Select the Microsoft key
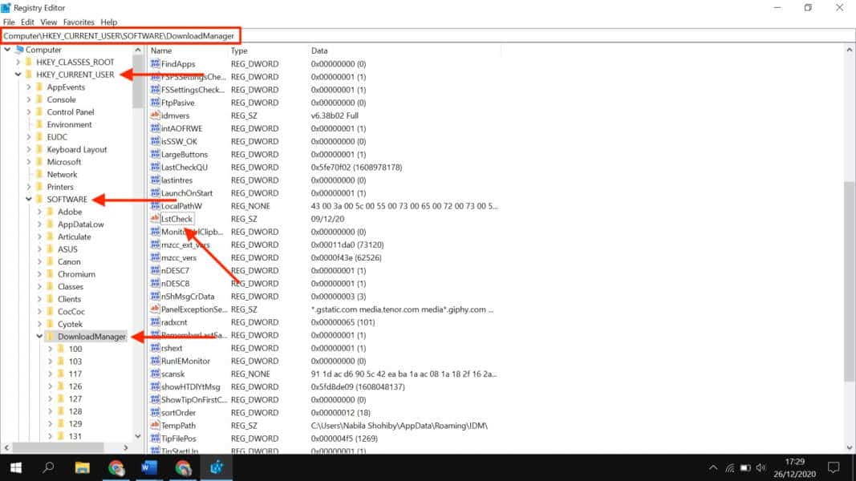The image size is (856, 481). point(64,163)
